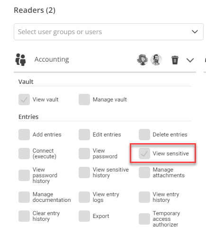
Task: Enable Connect (execute) permission
Action: coord(24,154)
